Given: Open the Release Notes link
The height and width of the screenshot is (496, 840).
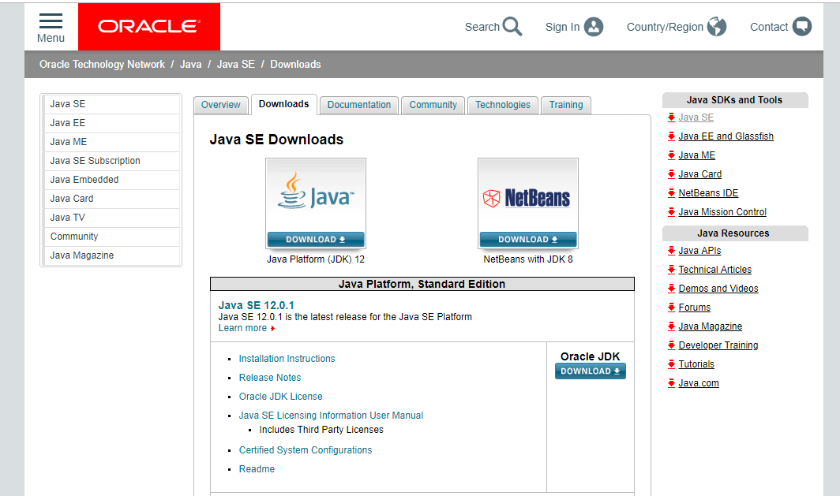Looking at the screenshot, I should (269, 377).
